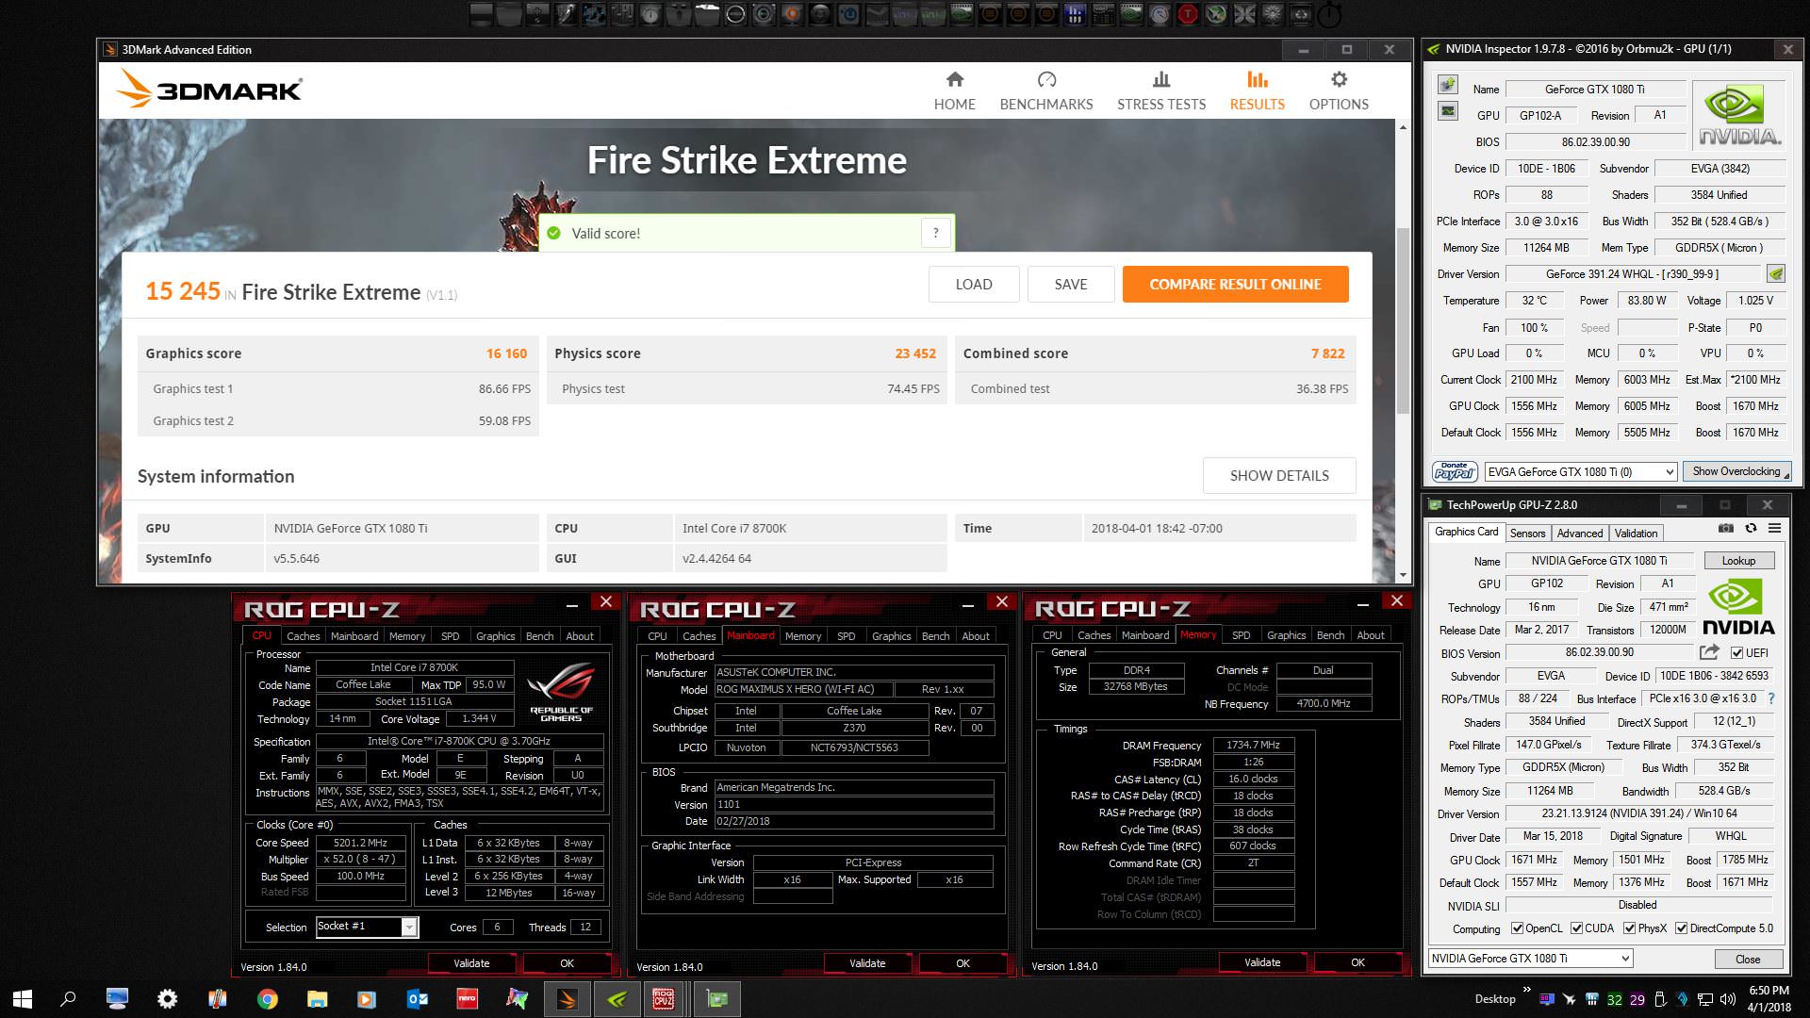The image size is (1810, 1018).
Task: Switch to the RESULTS tab in 3DMark
Action: [x=1257, y=91]
